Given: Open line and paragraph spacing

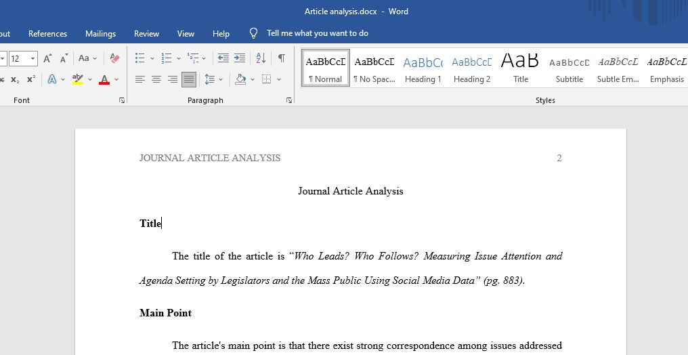Looking at the screenshot, I should [x=210, y=79].
